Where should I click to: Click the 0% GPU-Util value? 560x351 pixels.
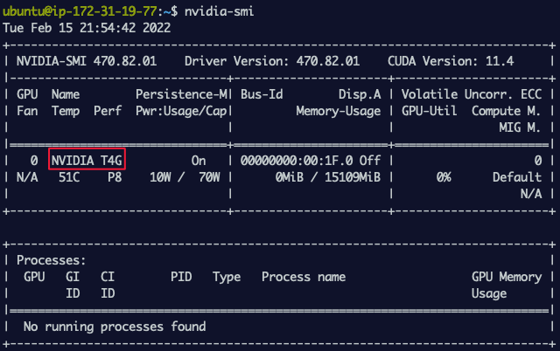(x=444, y=177)
